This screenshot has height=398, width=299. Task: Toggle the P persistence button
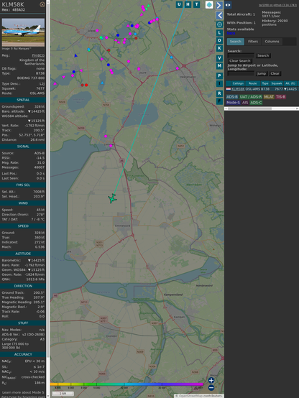pyautogui.click(x=219, y=75)
